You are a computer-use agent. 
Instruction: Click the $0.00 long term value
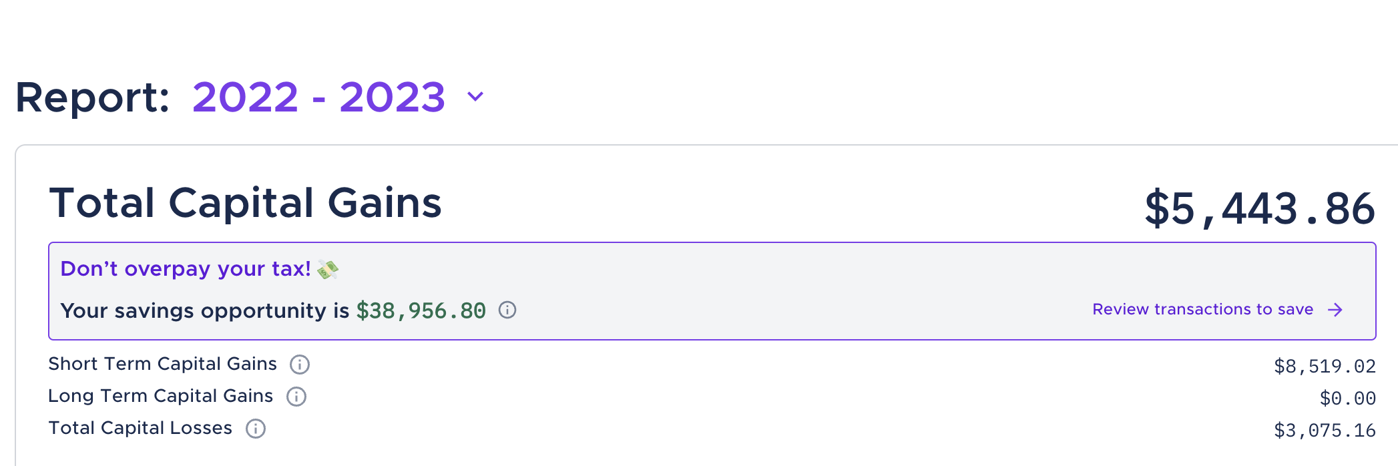(1347, 398)
